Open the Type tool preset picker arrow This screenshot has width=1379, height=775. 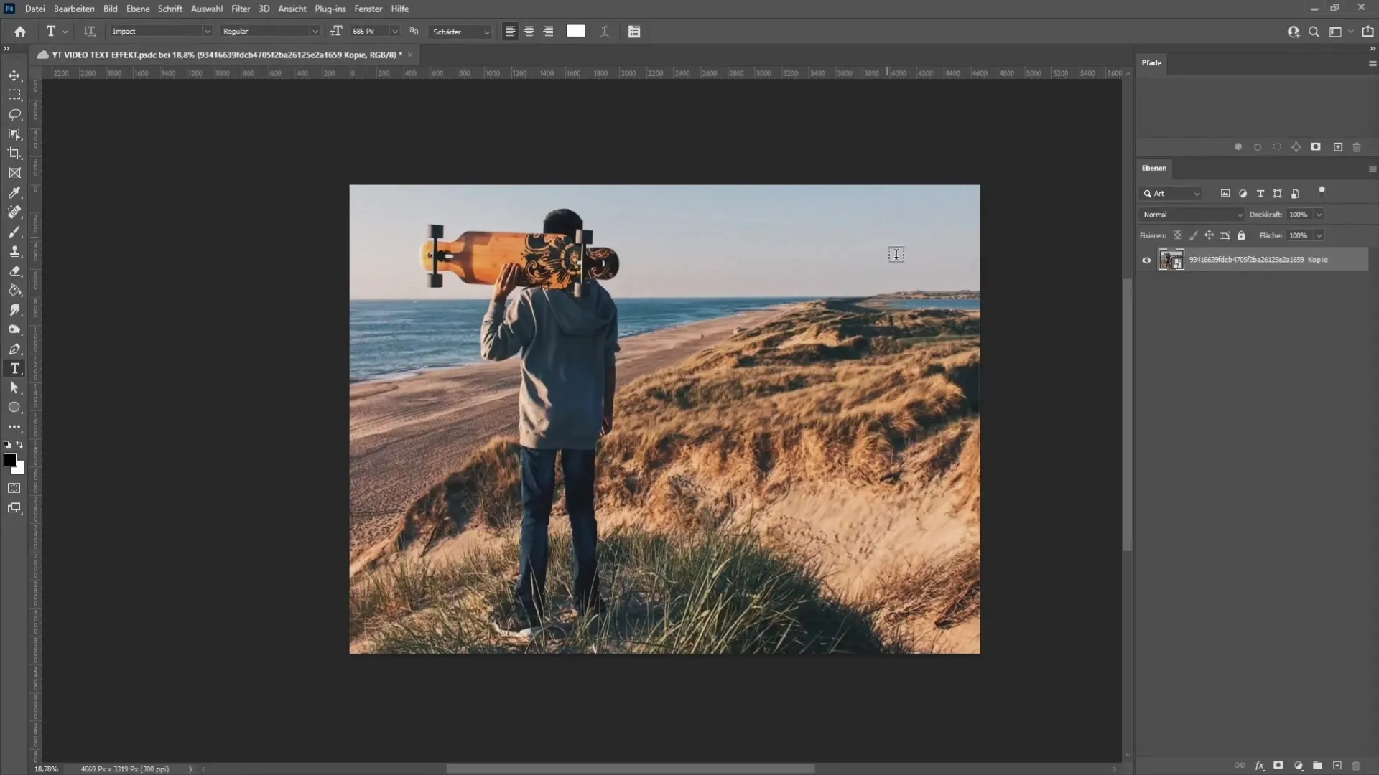point(65,32)
